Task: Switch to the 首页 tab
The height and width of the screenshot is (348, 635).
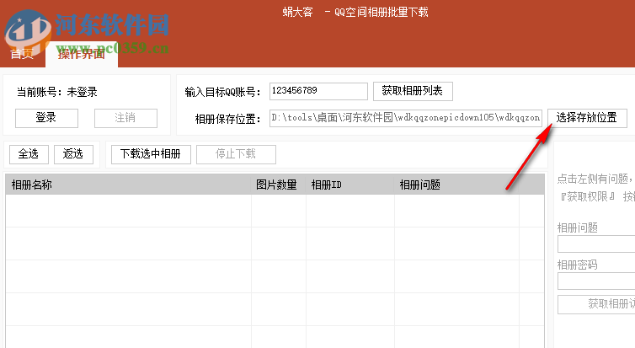Action: click(22, 54)
